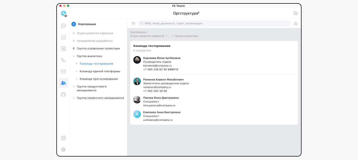Select Команда единой платформы in tree
358x160 pixels.
(100, 71)
